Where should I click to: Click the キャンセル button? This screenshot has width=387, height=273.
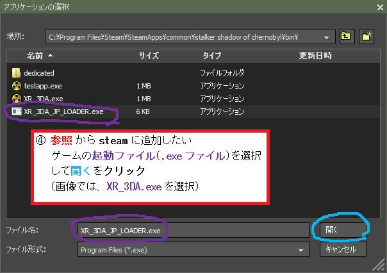[343, 249]
